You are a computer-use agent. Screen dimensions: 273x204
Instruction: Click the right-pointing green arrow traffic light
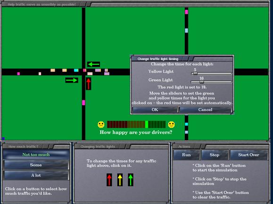tap(72, 80)
